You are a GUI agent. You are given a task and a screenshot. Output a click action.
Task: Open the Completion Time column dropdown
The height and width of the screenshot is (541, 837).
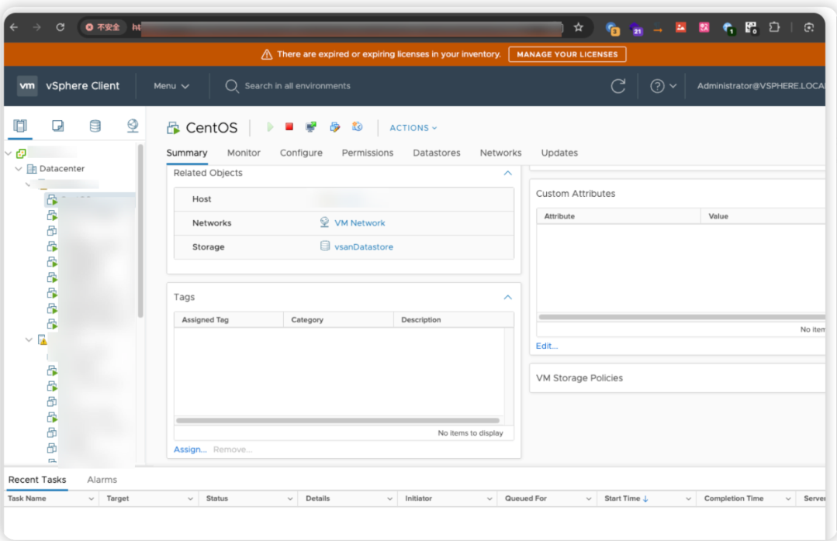click(x=788, y=499)
